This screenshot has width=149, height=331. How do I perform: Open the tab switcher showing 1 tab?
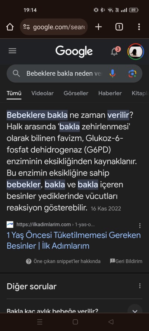coord(119,27)
